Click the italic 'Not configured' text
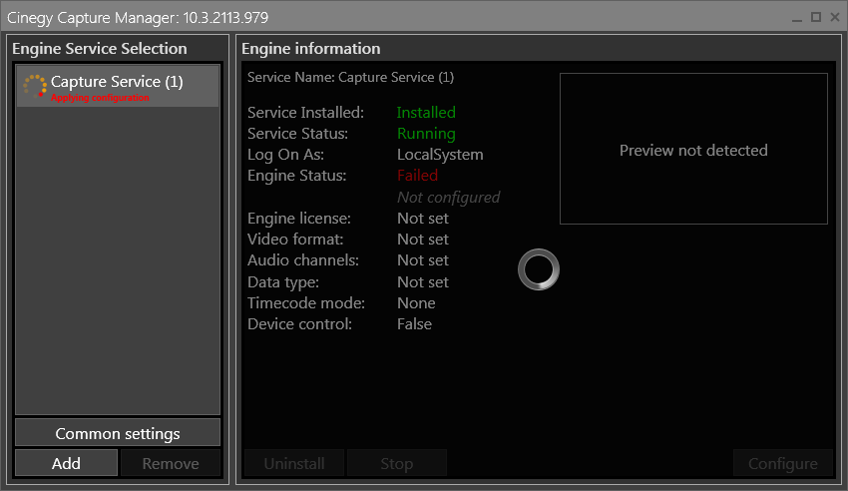The height and width of the screenshot is (491, 848). tap(448, 198)
